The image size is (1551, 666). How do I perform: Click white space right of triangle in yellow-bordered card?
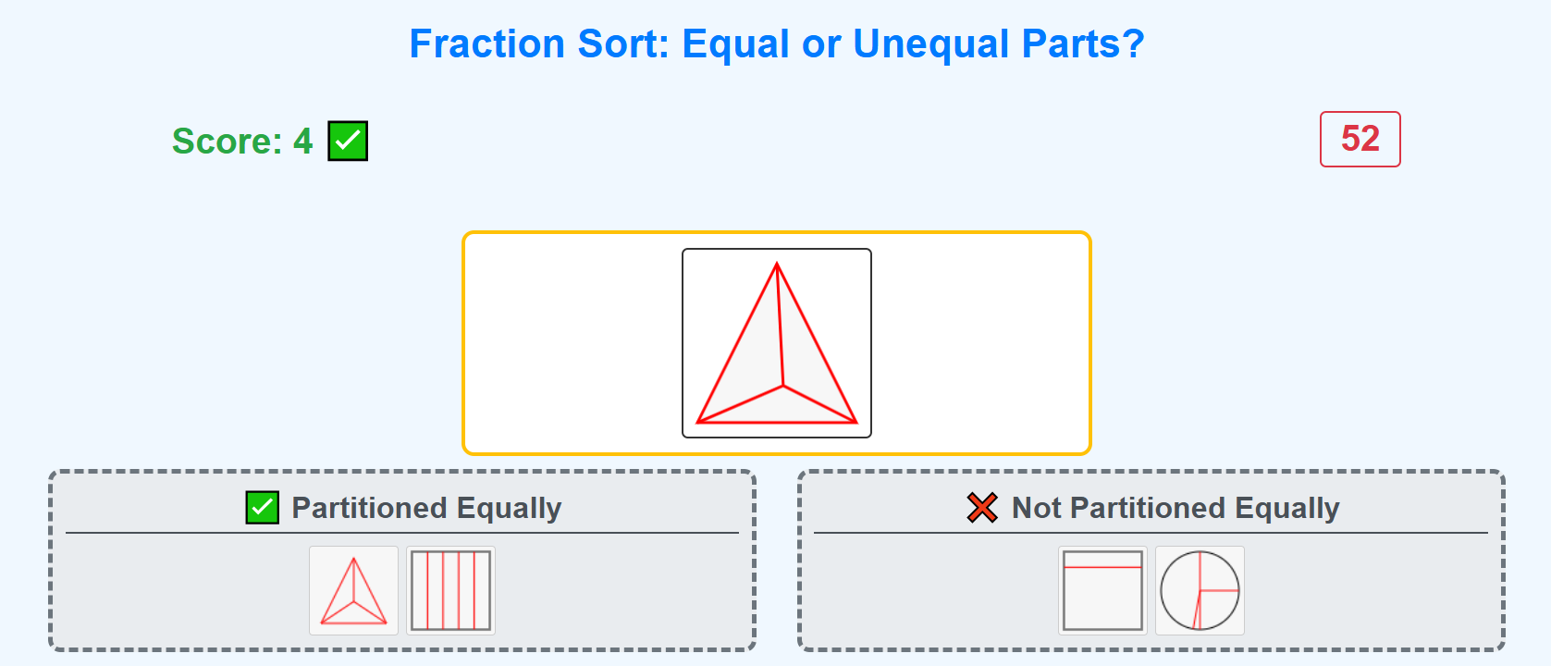[x=980, y=343]
